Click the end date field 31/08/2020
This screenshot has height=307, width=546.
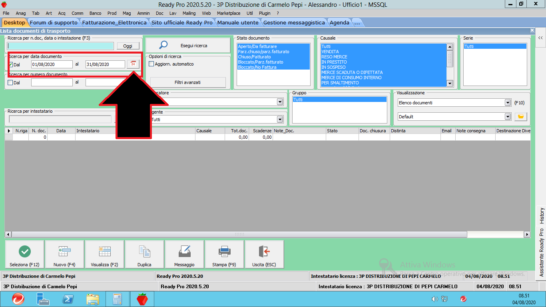click(106, 64)
